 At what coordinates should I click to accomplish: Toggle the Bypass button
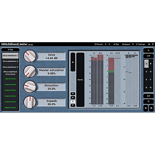point(126,44)
